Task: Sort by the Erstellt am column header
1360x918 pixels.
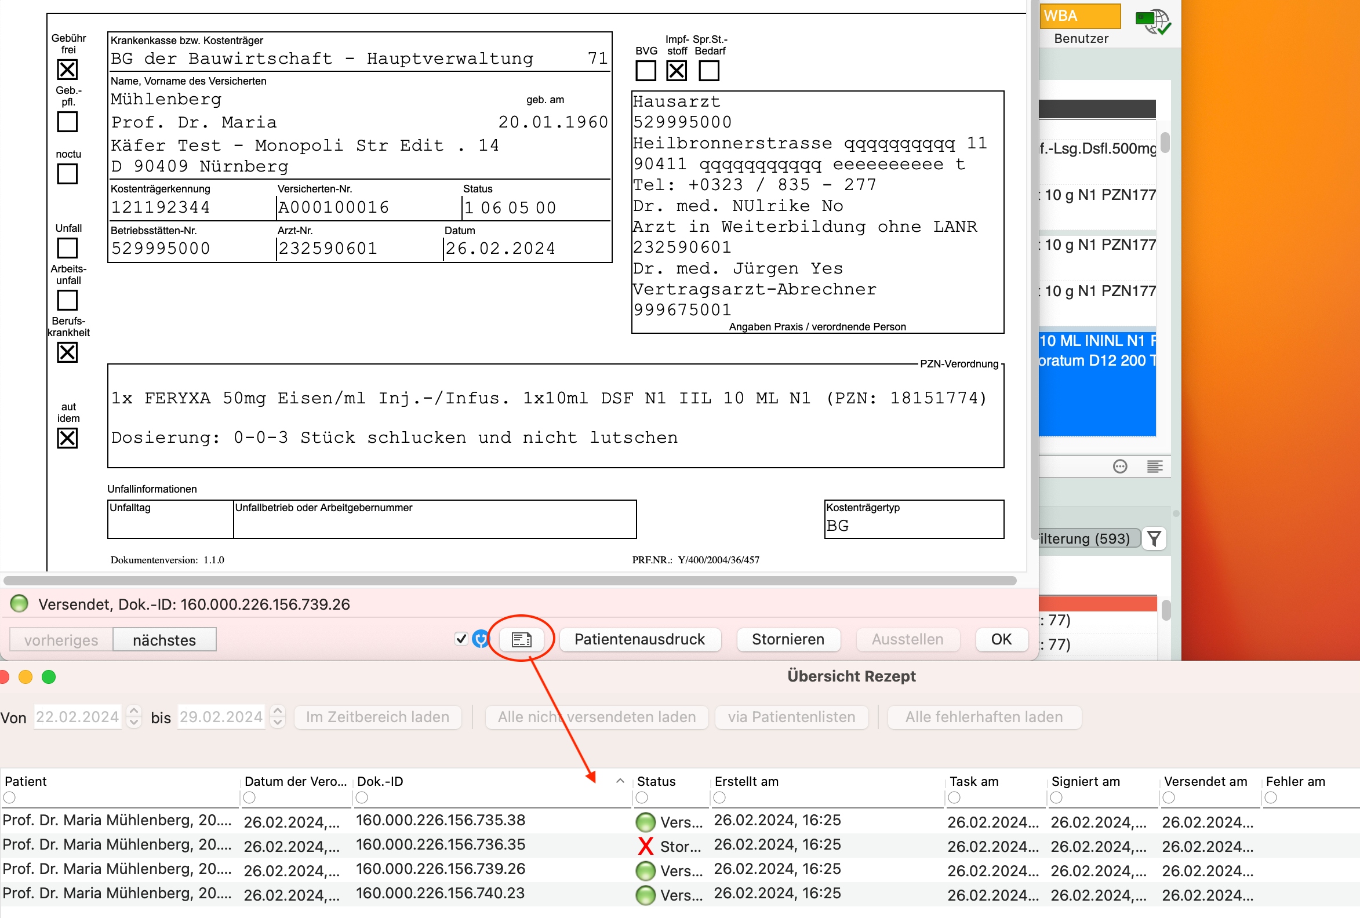Action: [746, 781]
